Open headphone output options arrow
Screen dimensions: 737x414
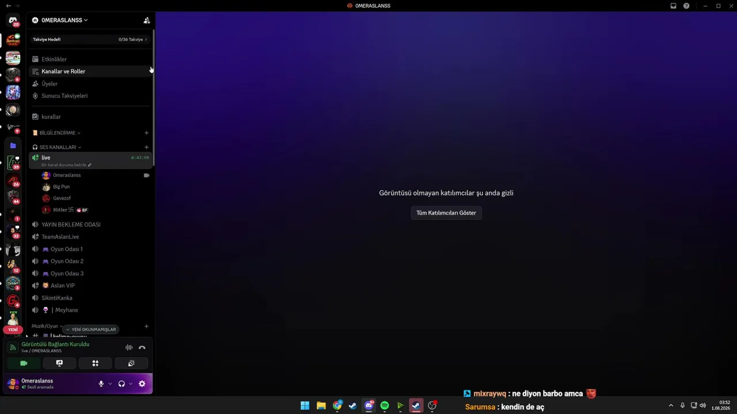coord(131,384)
